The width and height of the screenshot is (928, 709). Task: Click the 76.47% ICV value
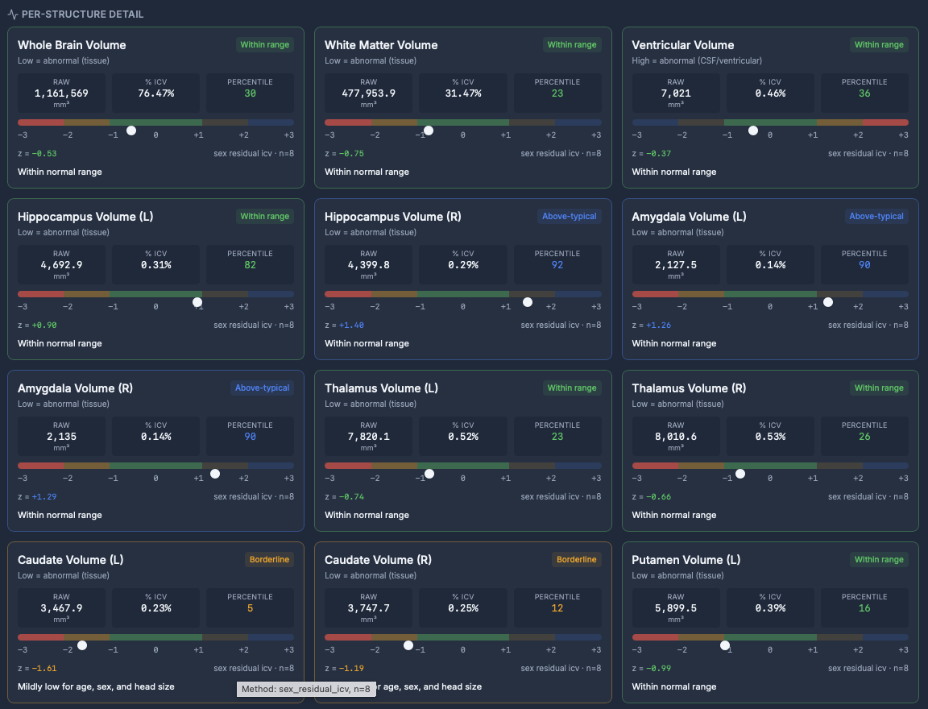point(155,93)
